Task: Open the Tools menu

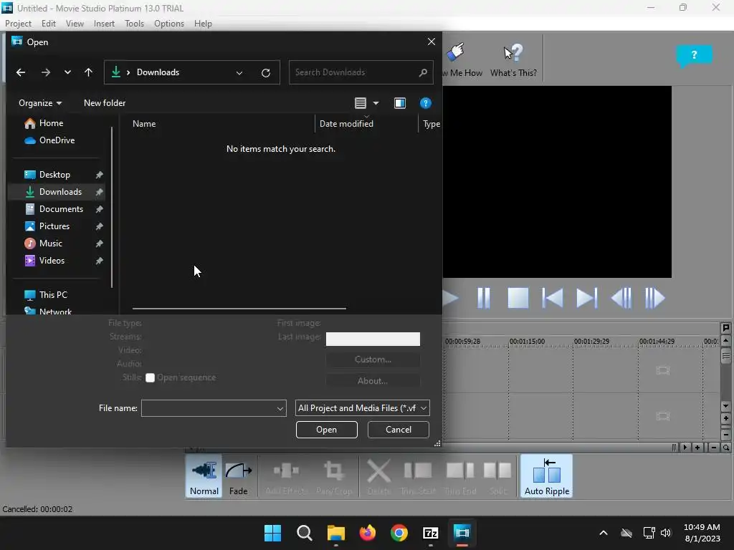Action: (134, 24)
